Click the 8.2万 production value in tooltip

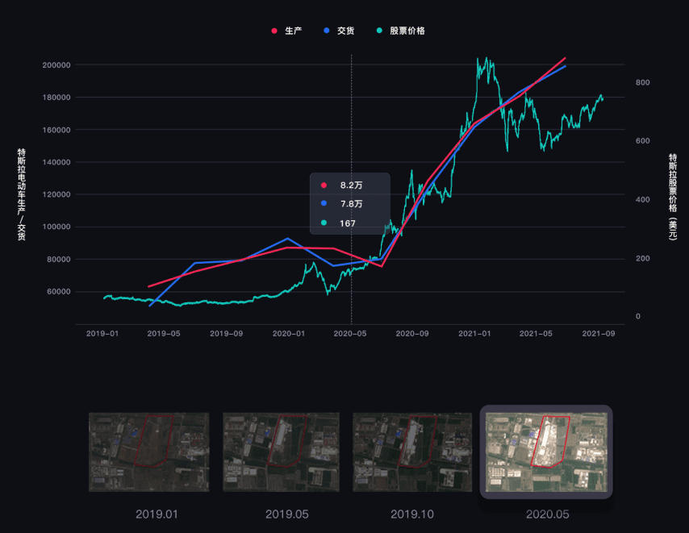(351, 185)
